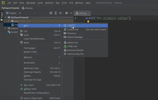Viewport: 158px width, 100px height.
Task: Open the File menu
Action: coord(9,3)
